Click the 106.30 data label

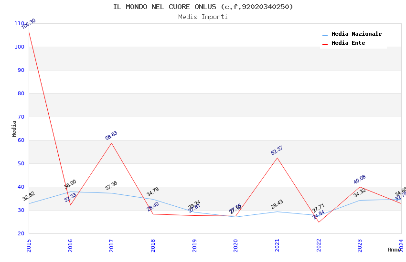tap(29, 24)
